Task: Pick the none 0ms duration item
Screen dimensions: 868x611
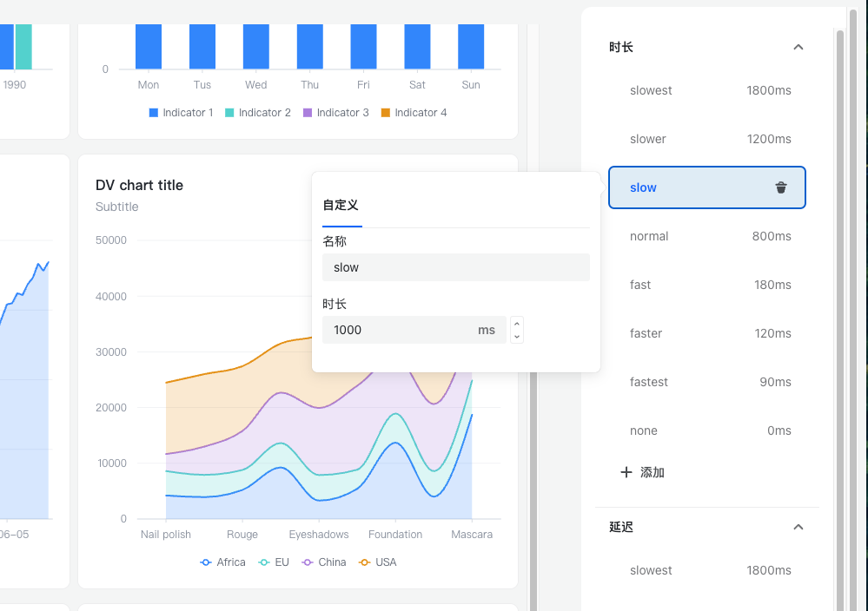Action: click(707, 430)
